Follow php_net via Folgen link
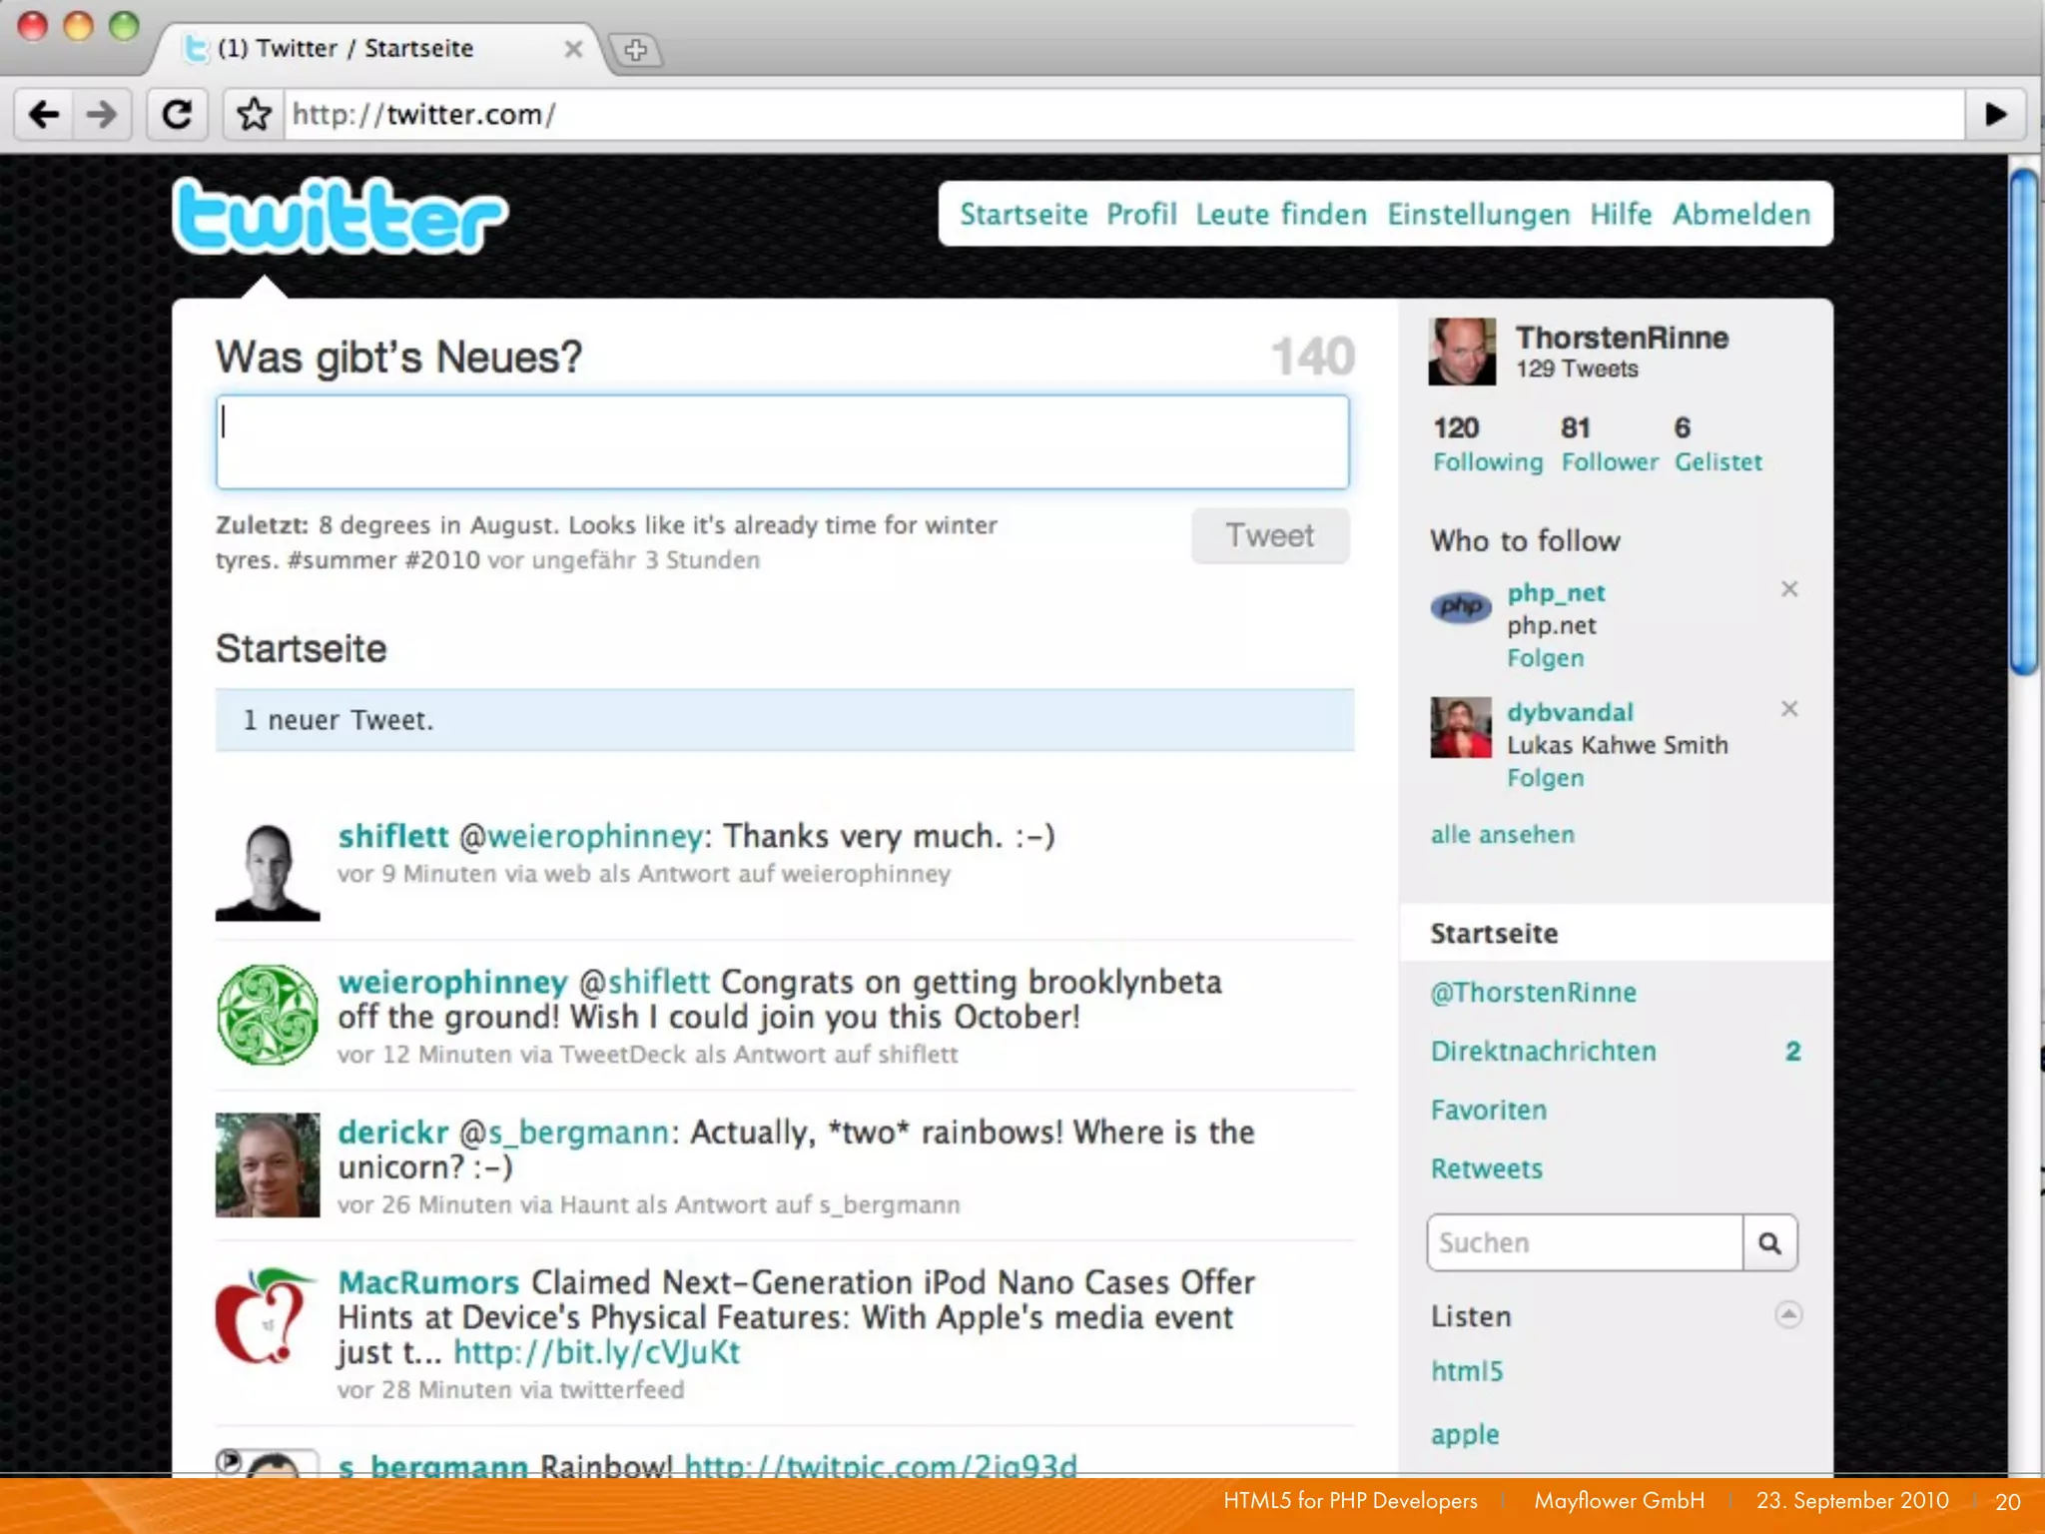Image resolution: width=2045 pixels, height=1534 pixels. (x=1545, y=658)
